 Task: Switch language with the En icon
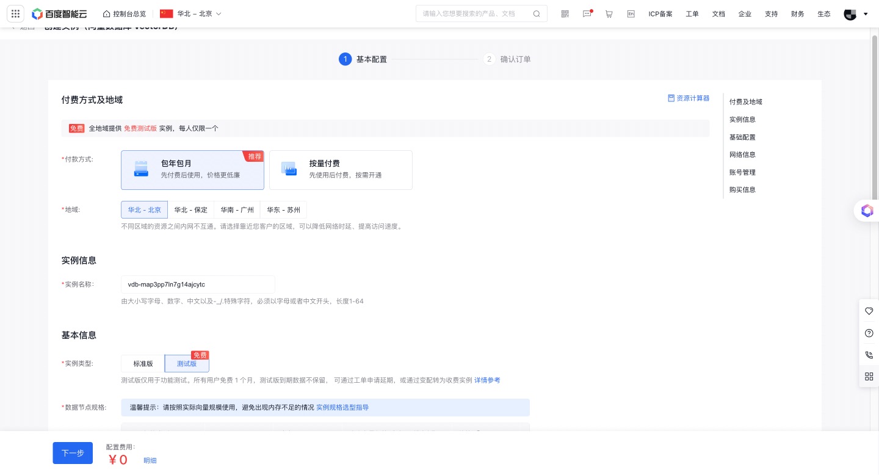point(631,13)
